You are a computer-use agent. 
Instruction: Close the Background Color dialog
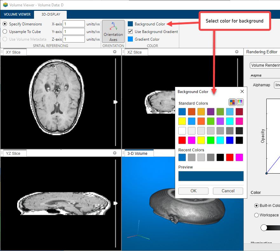pyautogui.click(x=242, y=91)
